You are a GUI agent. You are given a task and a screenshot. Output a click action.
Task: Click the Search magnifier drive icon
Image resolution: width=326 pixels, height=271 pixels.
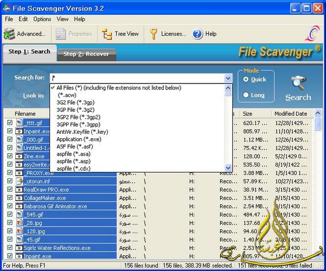(298, 82)
